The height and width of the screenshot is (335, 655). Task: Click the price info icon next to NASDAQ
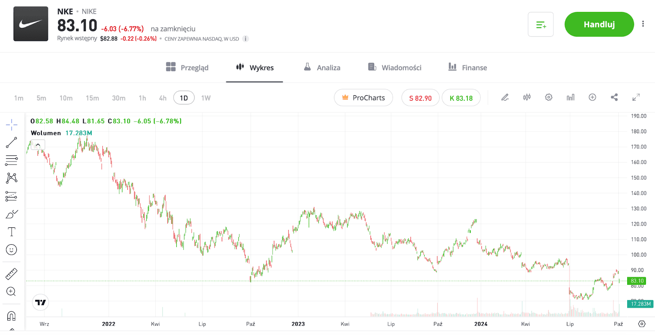pos(246,39)
